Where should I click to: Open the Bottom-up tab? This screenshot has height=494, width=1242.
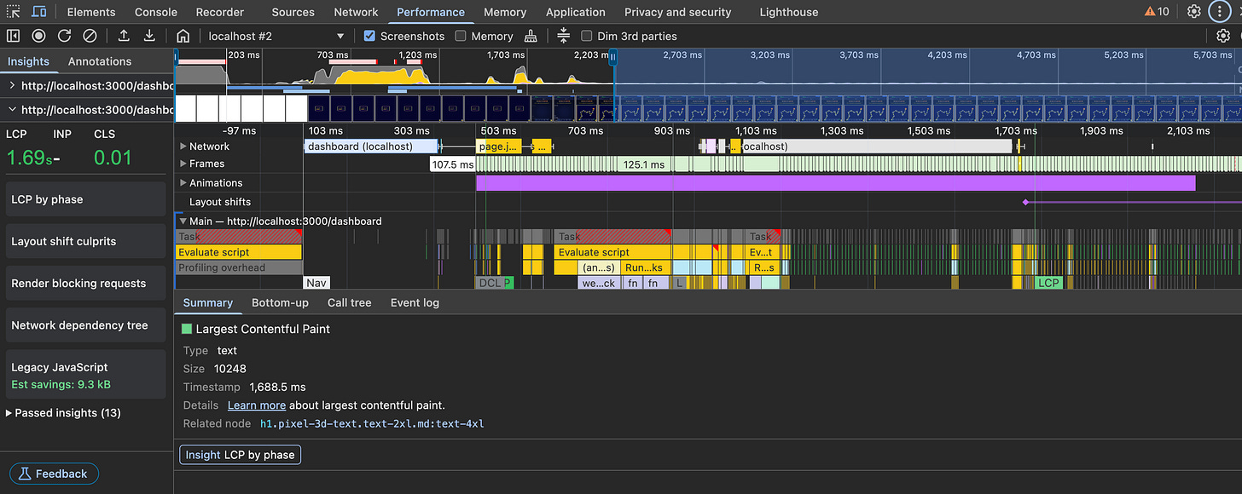280,302
